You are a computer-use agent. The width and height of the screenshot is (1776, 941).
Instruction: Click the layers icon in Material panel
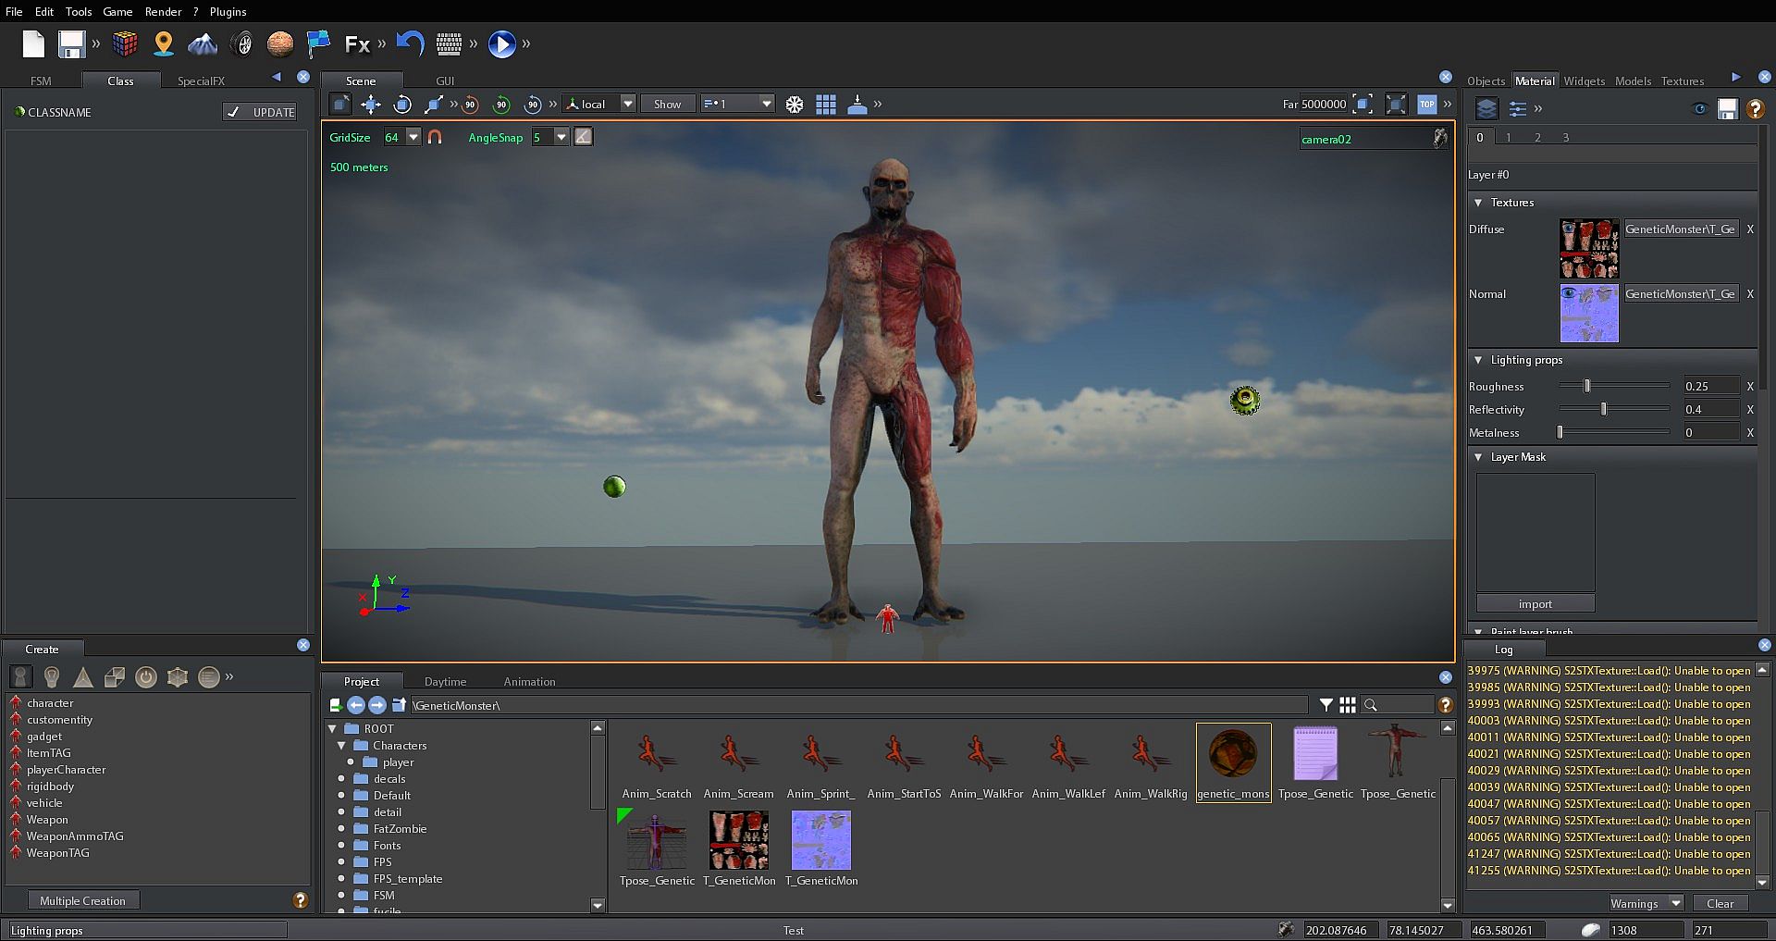point(1486,109)
